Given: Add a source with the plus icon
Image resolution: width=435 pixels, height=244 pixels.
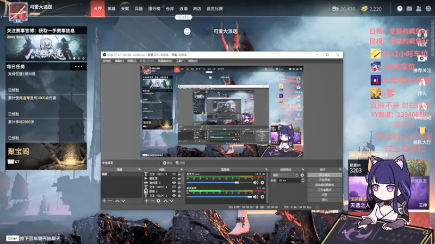Looking at the screenshot, I should click(x=146, y=201).
